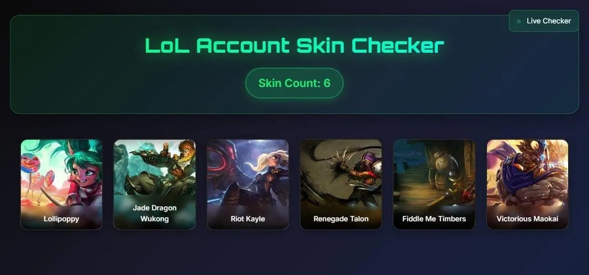Viewport: 589px width, 275px height.
Task: Open the Lollipoppy skin card image
Action: coord(62,184)
